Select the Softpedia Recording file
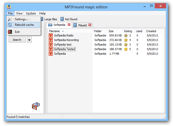This screenshot has height=126, width=173. pyautogui.click(x=66, y=40)
